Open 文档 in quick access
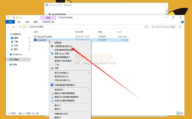 click(15, 45)
